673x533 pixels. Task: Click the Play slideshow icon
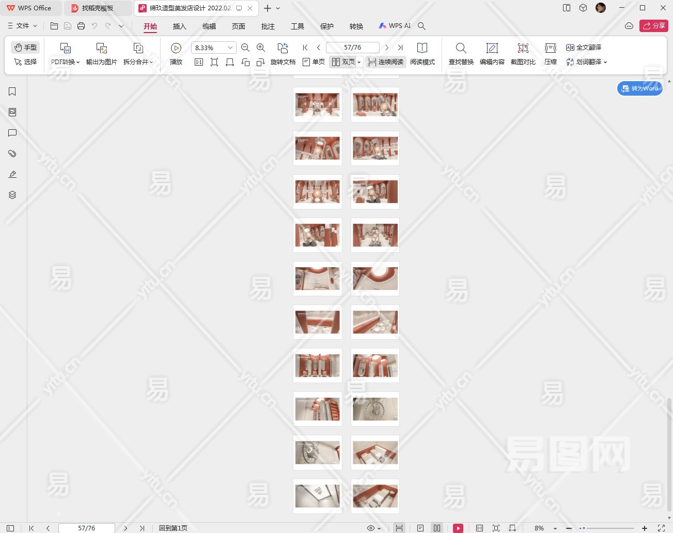click(x=176, y=48)
